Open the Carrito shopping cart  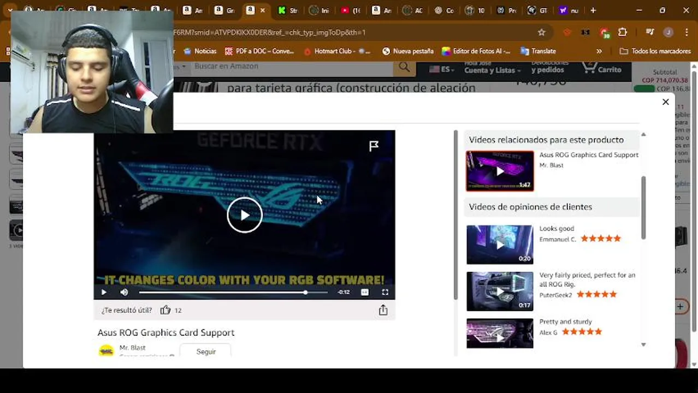(x=601, y=68)
